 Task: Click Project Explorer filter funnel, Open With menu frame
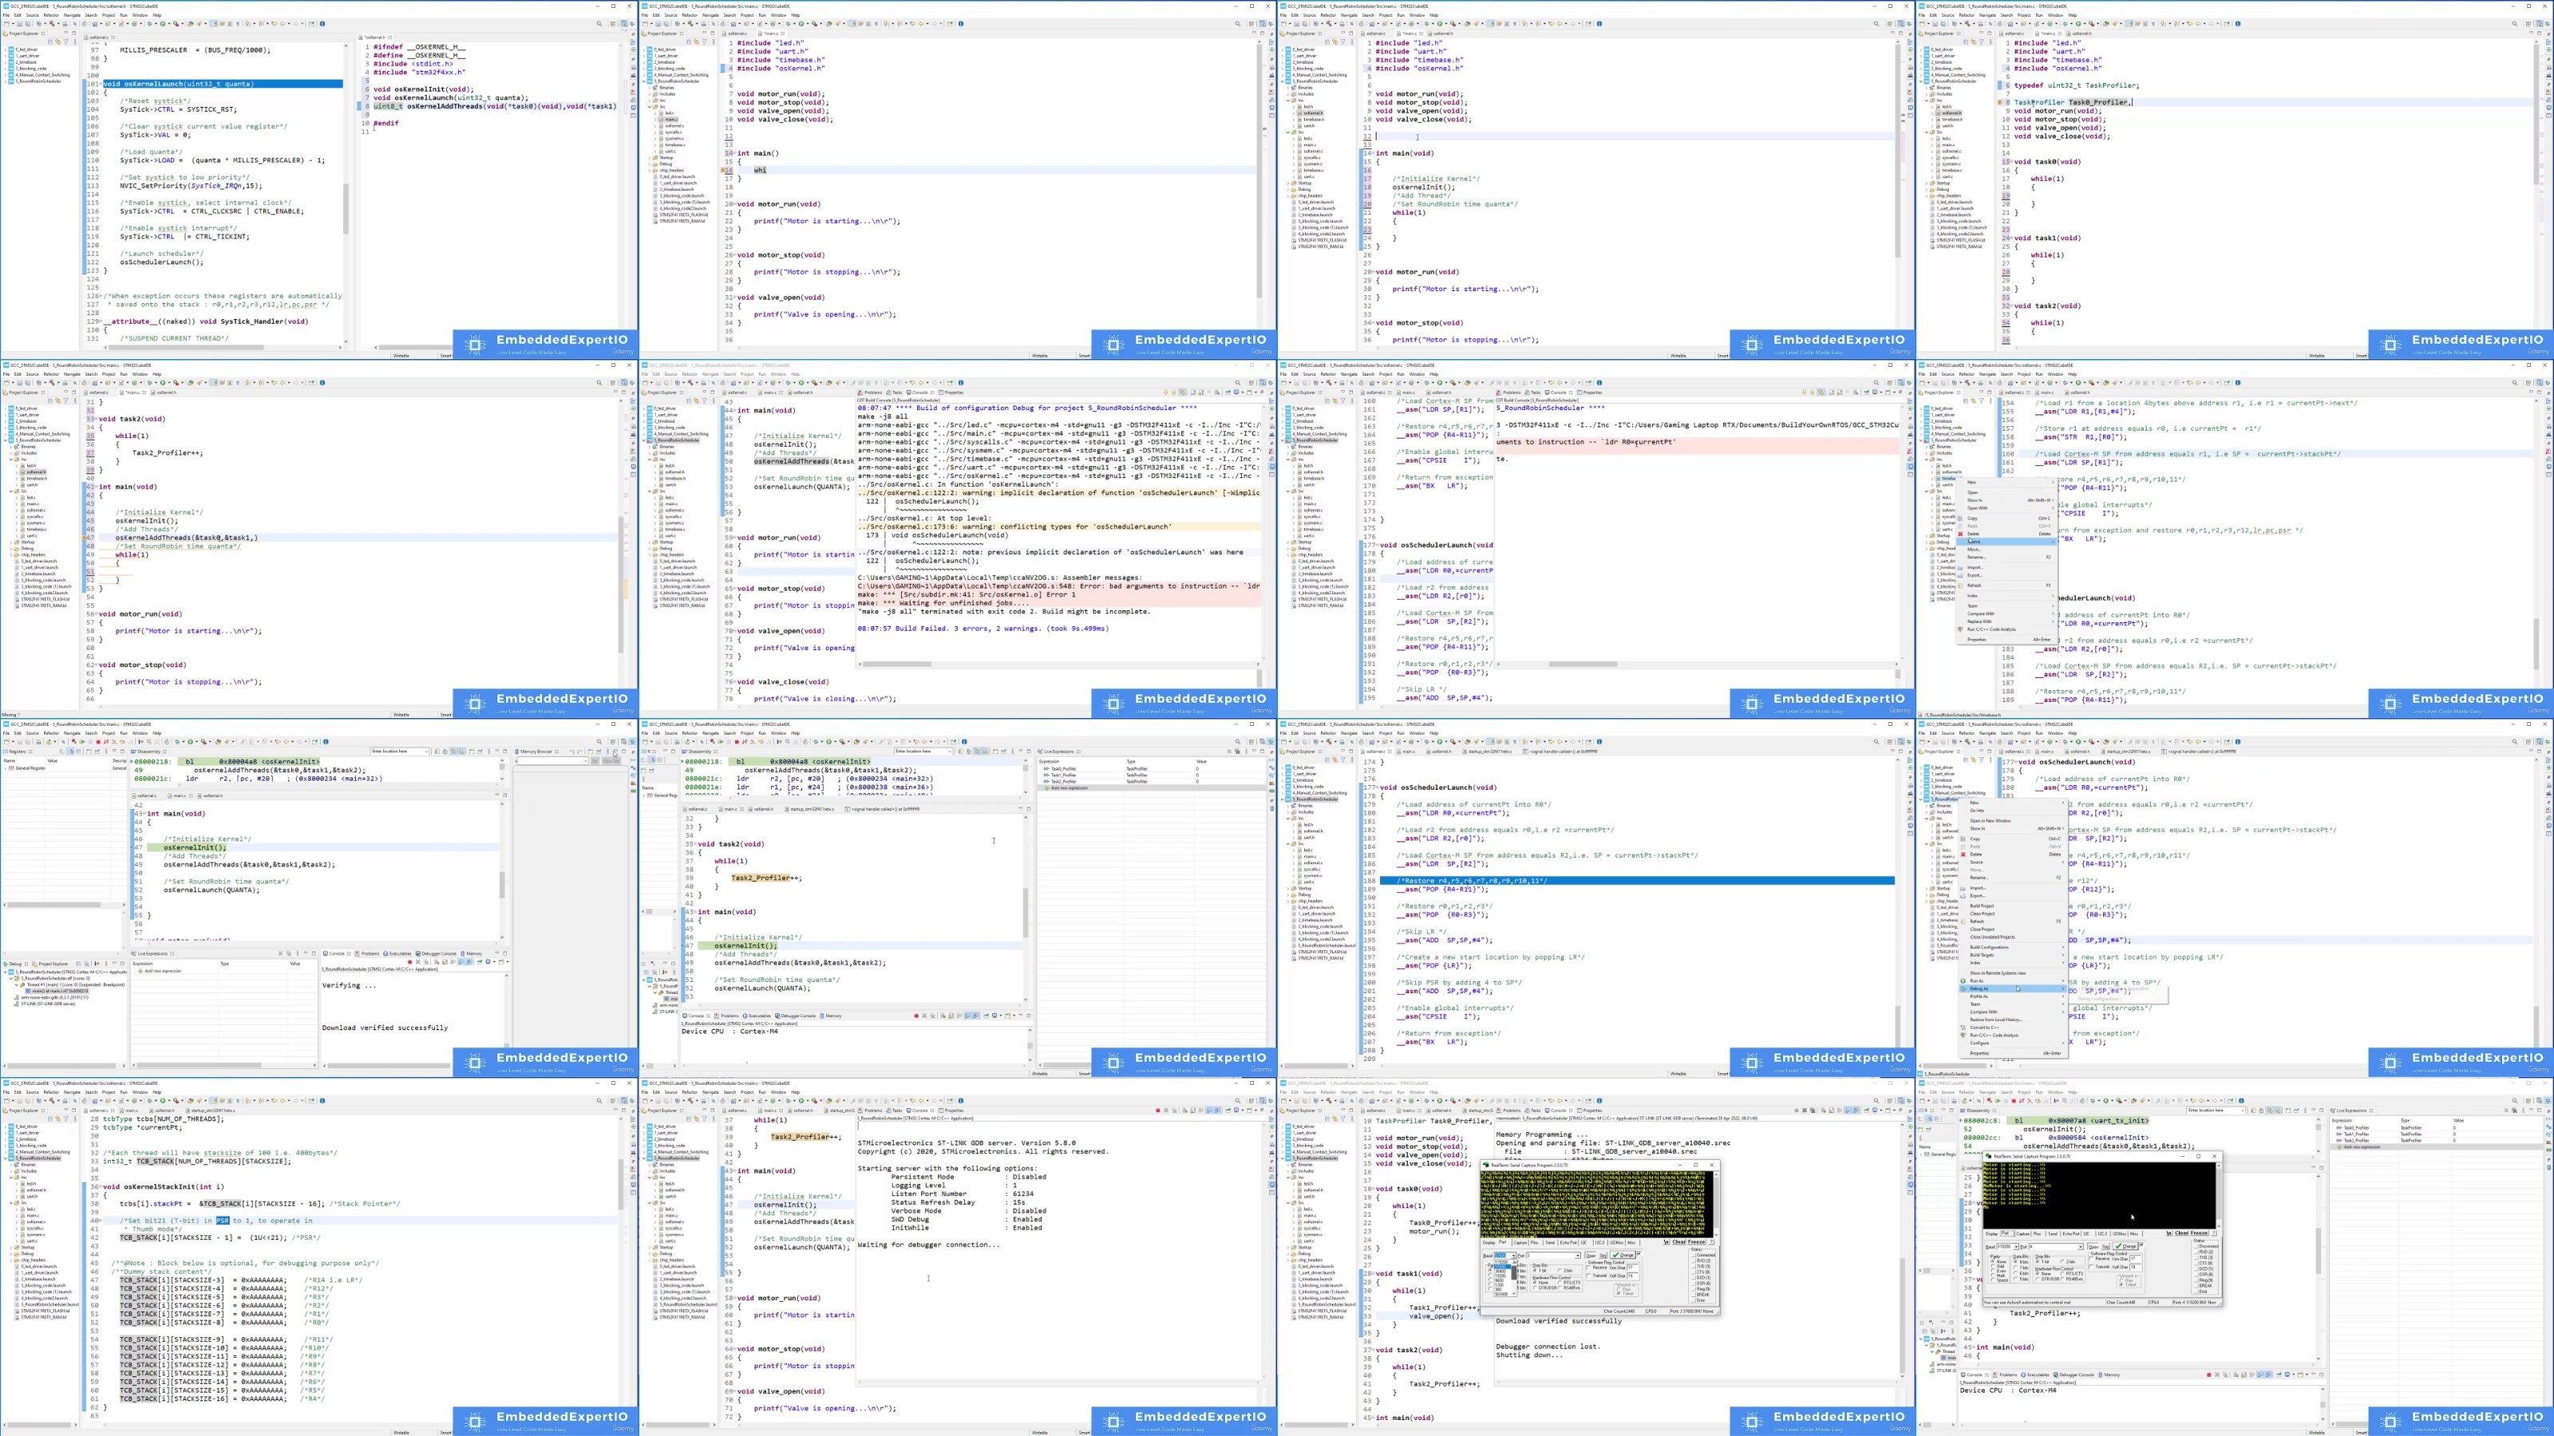[x=1981, y=401]
